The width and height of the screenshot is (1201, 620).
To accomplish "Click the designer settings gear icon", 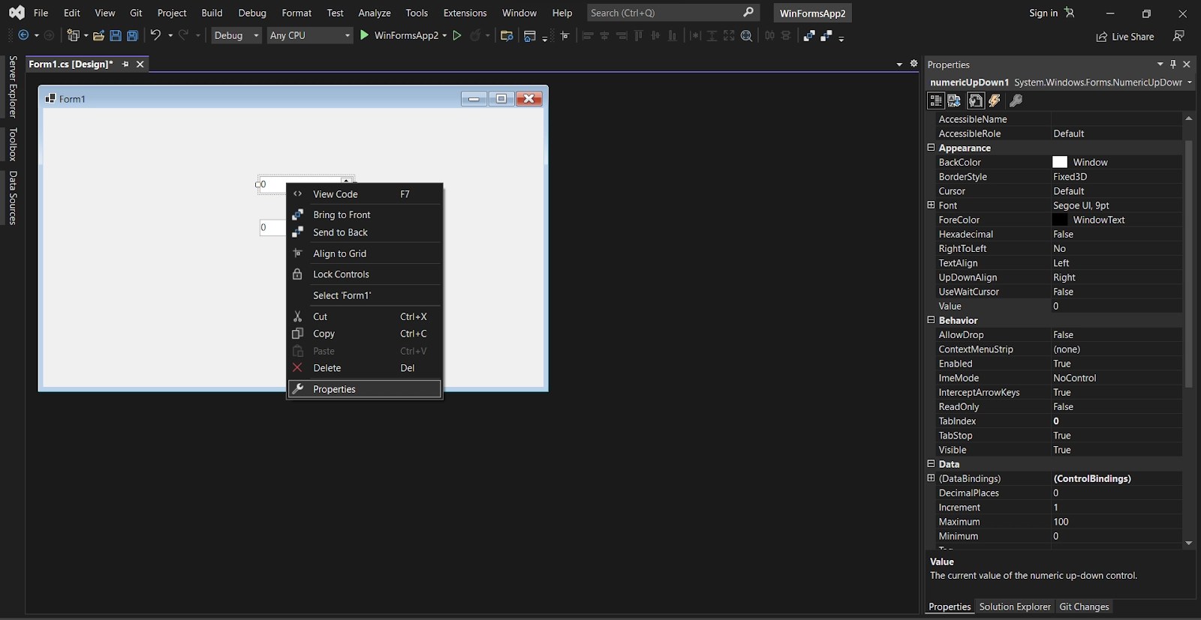I will pyautogui.click(x=914, y=64).
